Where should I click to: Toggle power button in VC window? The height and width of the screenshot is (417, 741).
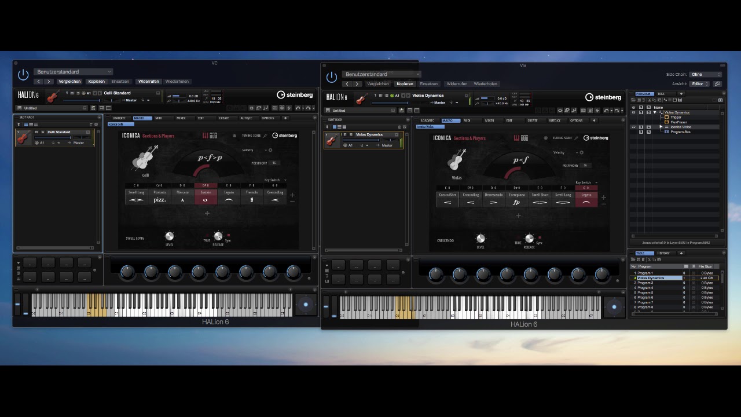(23, 75)
